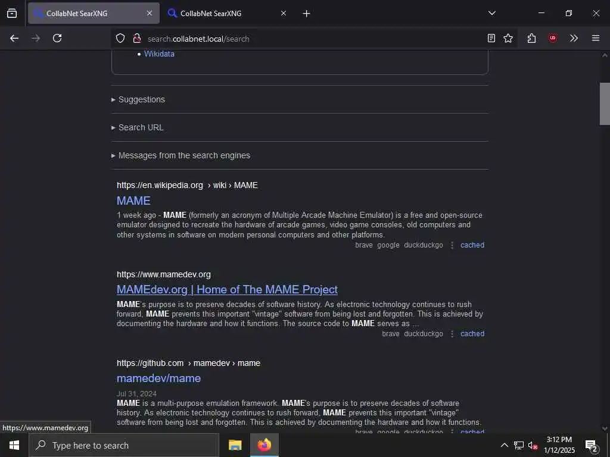Open muted volume tray icon
Viewport: 610px width, 457px height.
[x=533, y=445]
